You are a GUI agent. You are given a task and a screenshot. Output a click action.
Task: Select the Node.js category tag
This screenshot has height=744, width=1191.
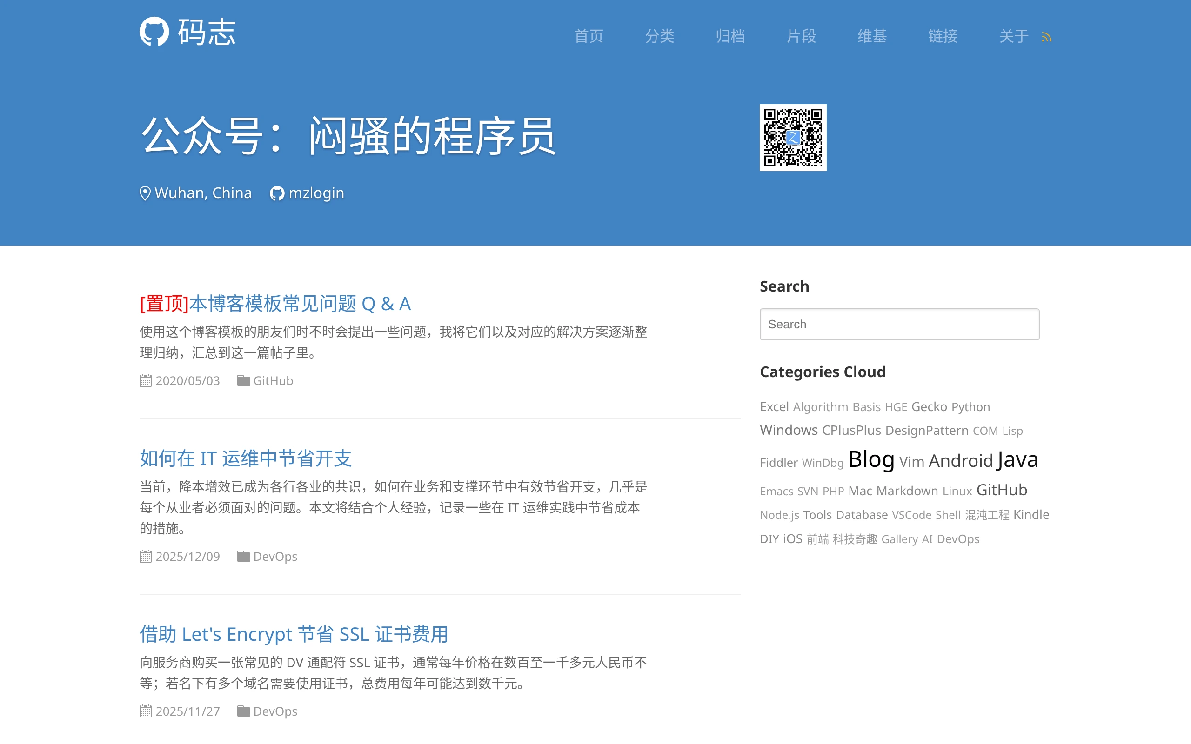tap(779, 515)
